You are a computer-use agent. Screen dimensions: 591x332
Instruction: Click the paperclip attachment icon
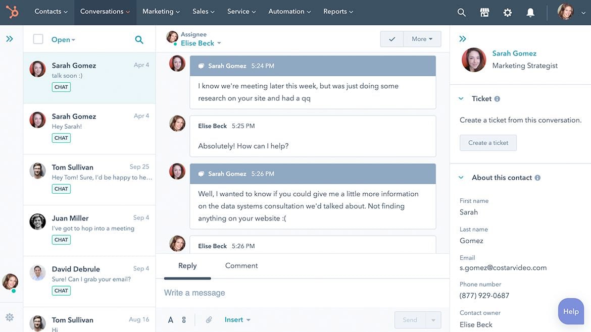209,319
